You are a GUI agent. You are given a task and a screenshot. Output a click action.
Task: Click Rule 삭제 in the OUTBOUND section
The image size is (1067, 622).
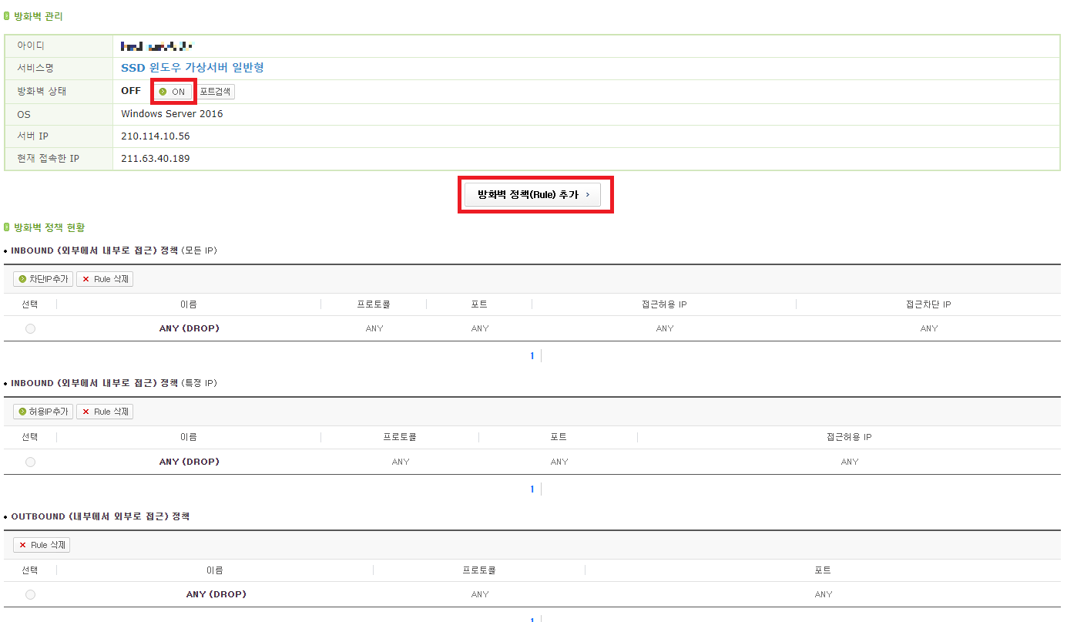42,545
